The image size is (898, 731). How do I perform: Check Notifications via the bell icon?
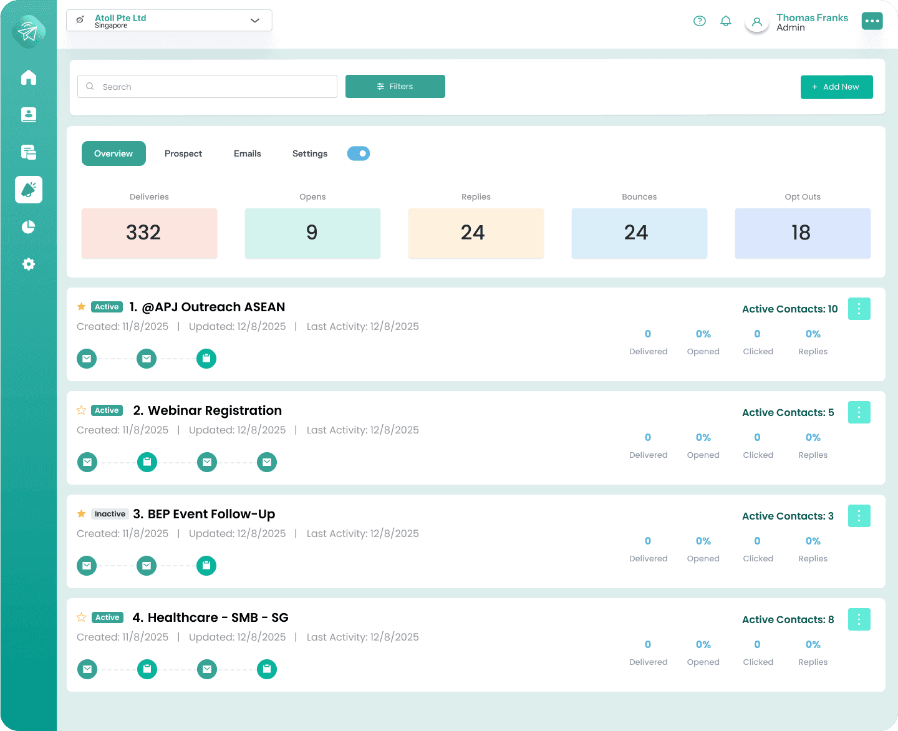[725, 21]
